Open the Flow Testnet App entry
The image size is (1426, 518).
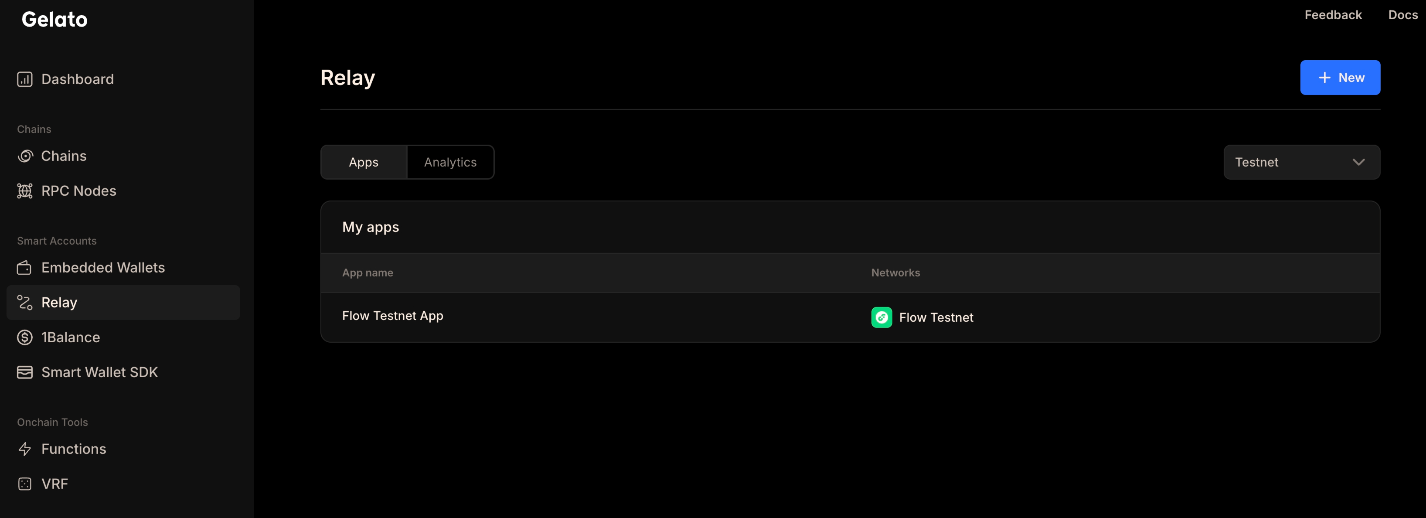click(392, 315)
